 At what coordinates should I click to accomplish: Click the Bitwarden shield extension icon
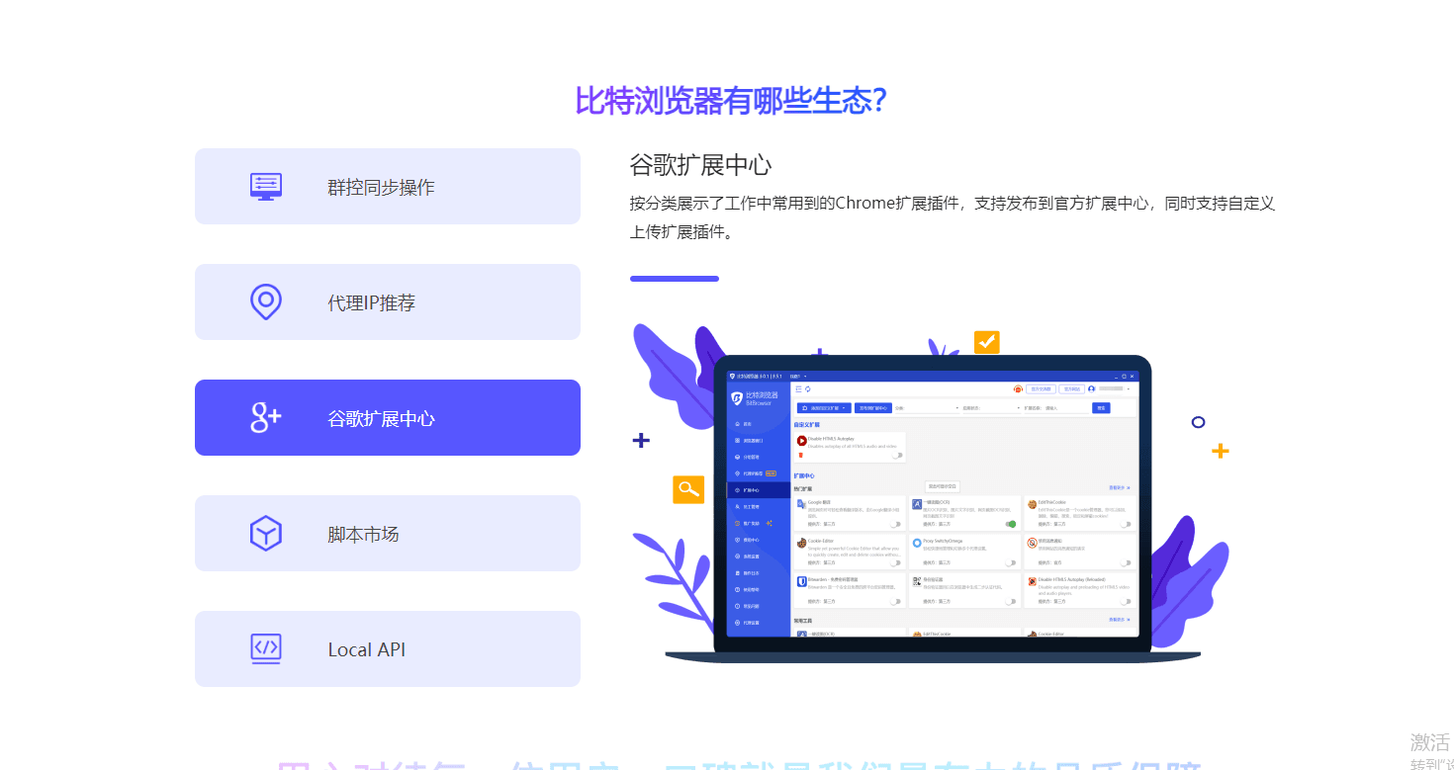coord(801,581)
